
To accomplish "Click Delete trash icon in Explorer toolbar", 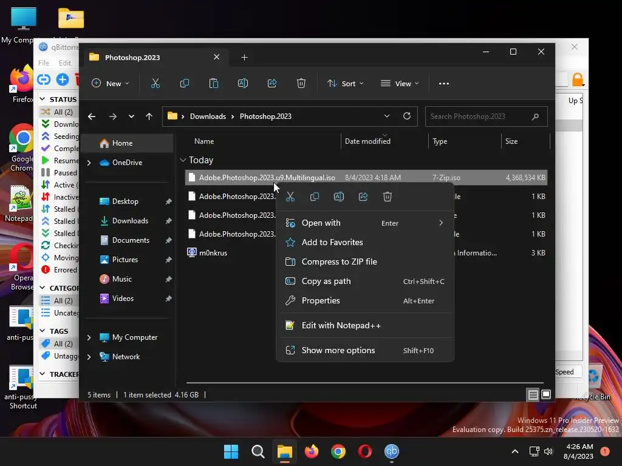I will tap(301, 83).
